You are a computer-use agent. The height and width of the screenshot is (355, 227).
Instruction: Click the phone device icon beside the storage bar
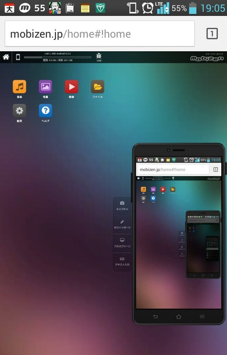tap(18, 57)
